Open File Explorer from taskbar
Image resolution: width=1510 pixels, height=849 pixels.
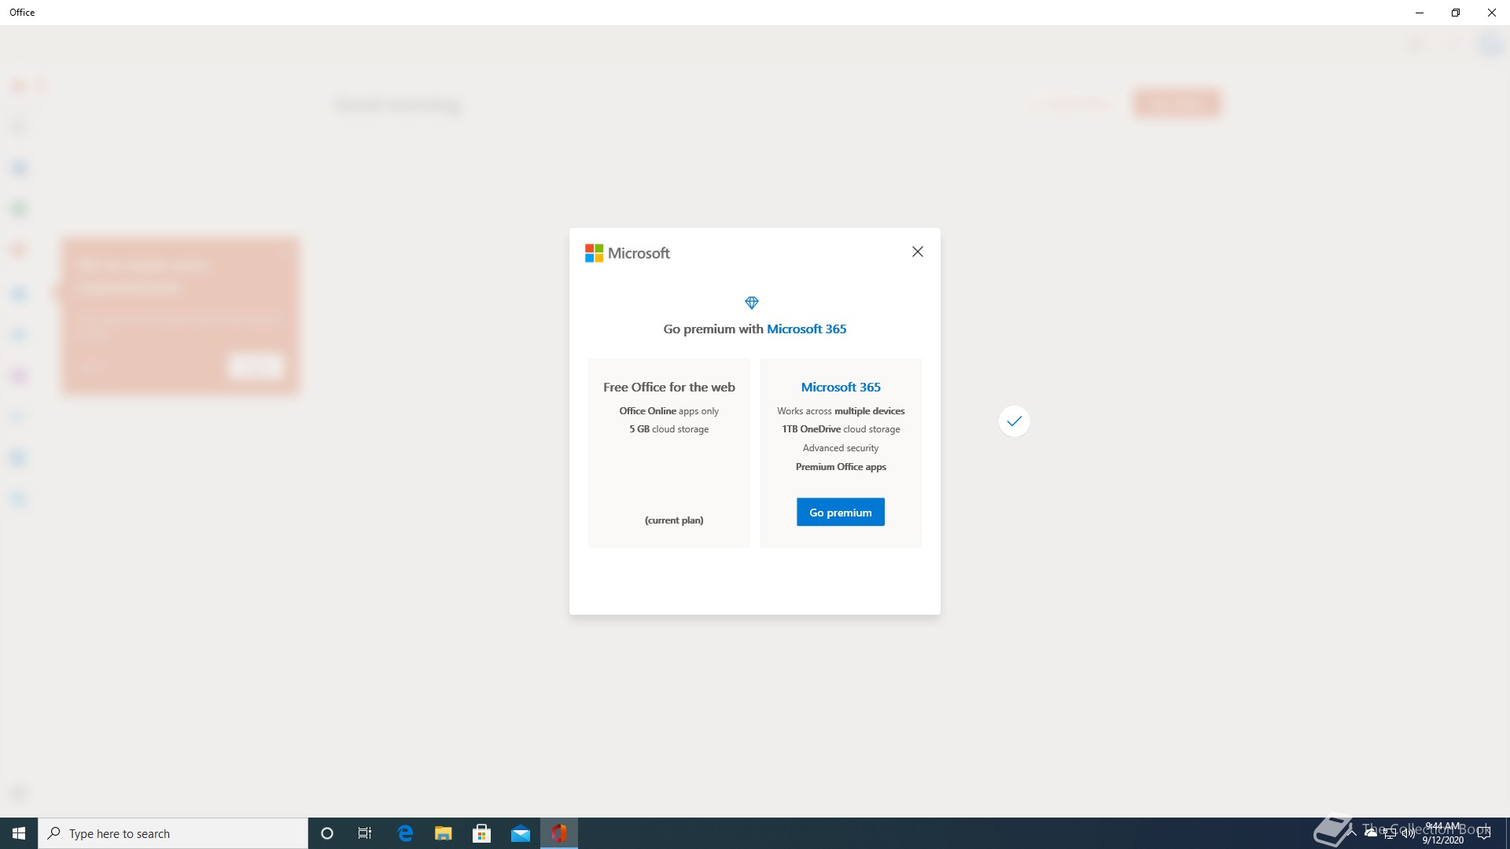(x=443, y=833)
